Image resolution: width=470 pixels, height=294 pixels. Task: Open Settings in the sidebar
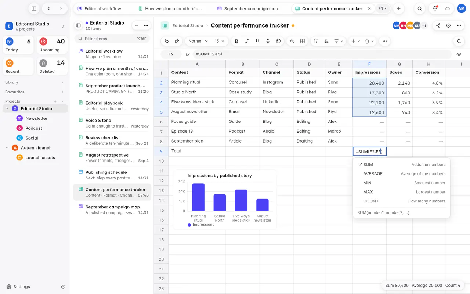18,287
